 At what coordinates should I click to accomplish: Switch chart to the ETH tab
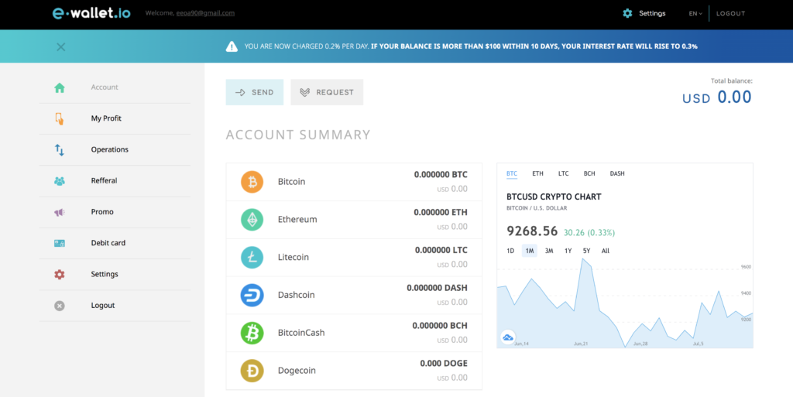pos(537,174)
